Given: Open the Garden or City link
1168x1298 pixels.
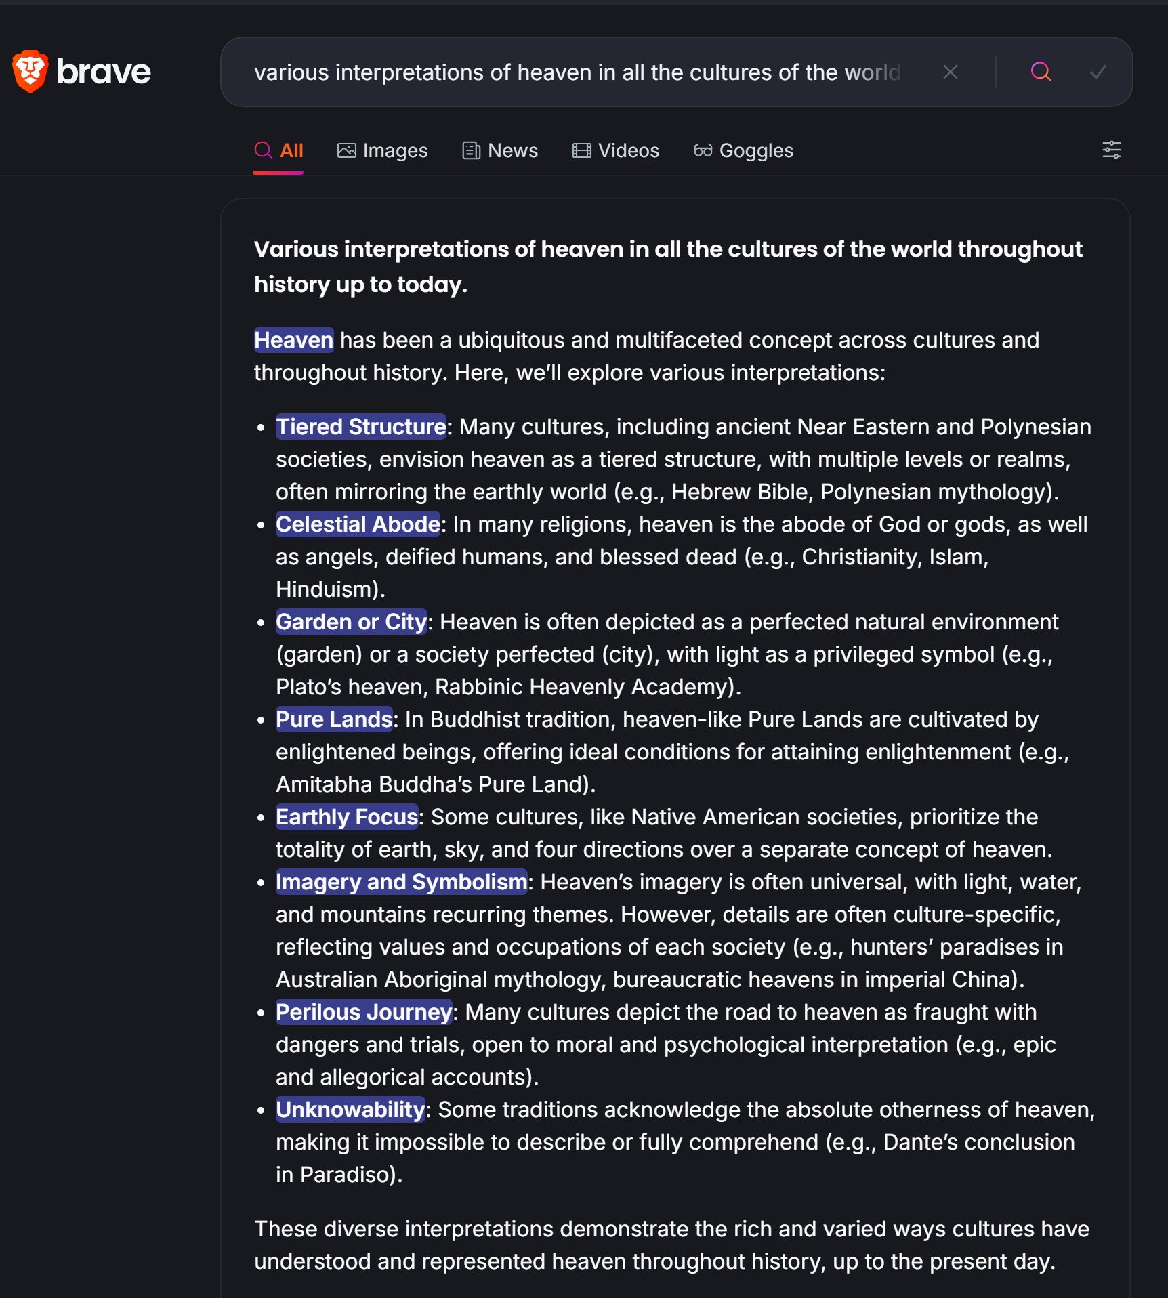Looking at the screenshot, I should (352, 622).
